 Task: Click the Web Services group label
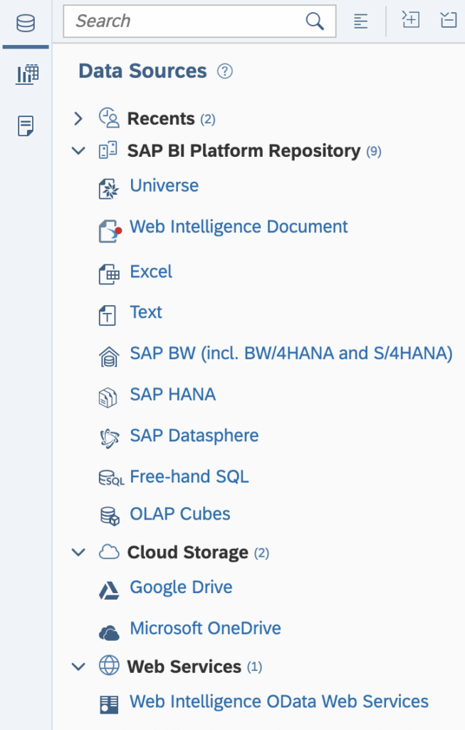pyautogui.click(x=184, y=667)
